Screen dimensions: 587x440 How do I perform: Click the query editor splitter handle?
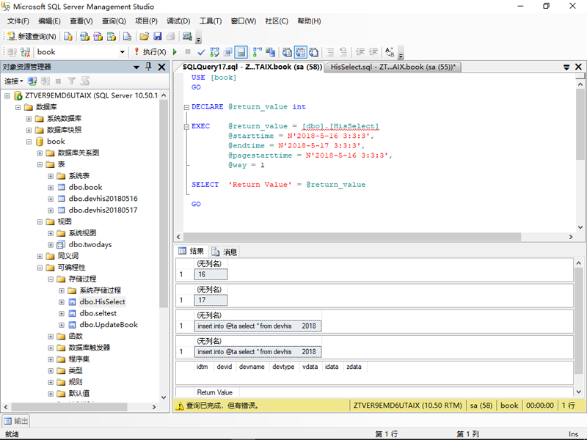pos(580,76)
